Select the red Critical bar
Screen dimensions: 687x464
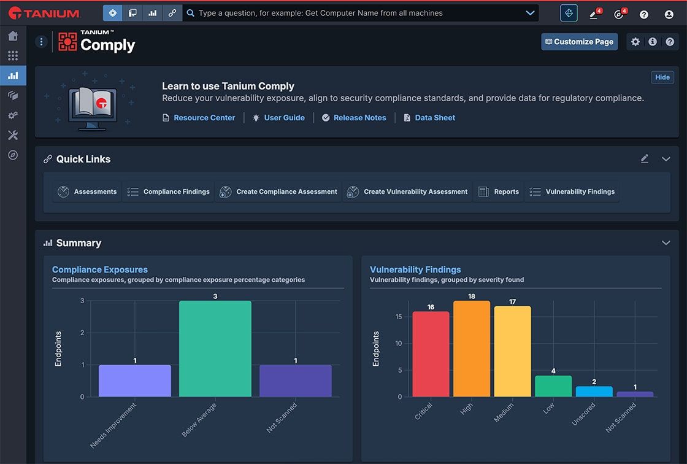[x=431, y=354]
